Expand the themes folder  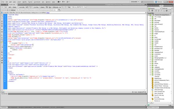pyautogui.click(x=150, y=63)
